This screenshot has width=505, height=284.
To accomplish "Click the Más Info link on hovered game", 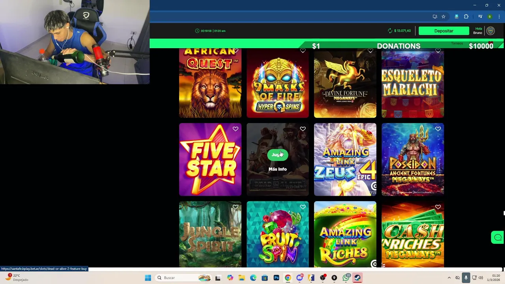I will point(277,169).
